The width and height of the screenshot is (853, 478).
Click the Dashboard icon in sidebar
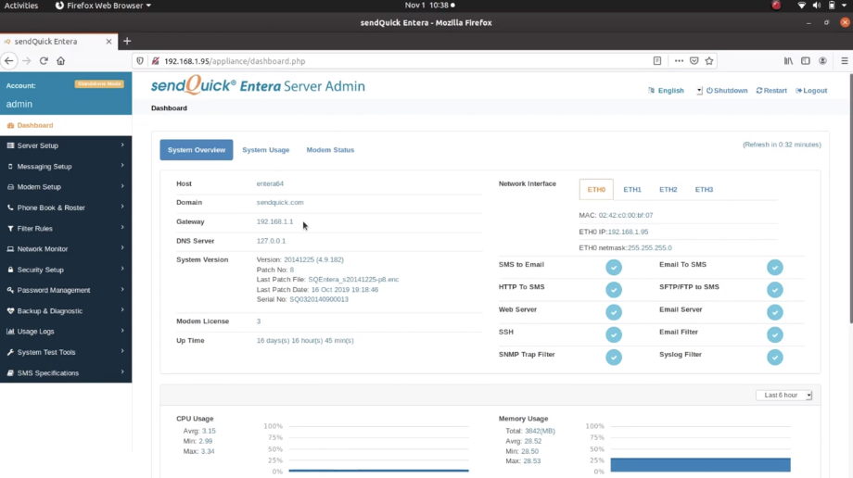10,125
